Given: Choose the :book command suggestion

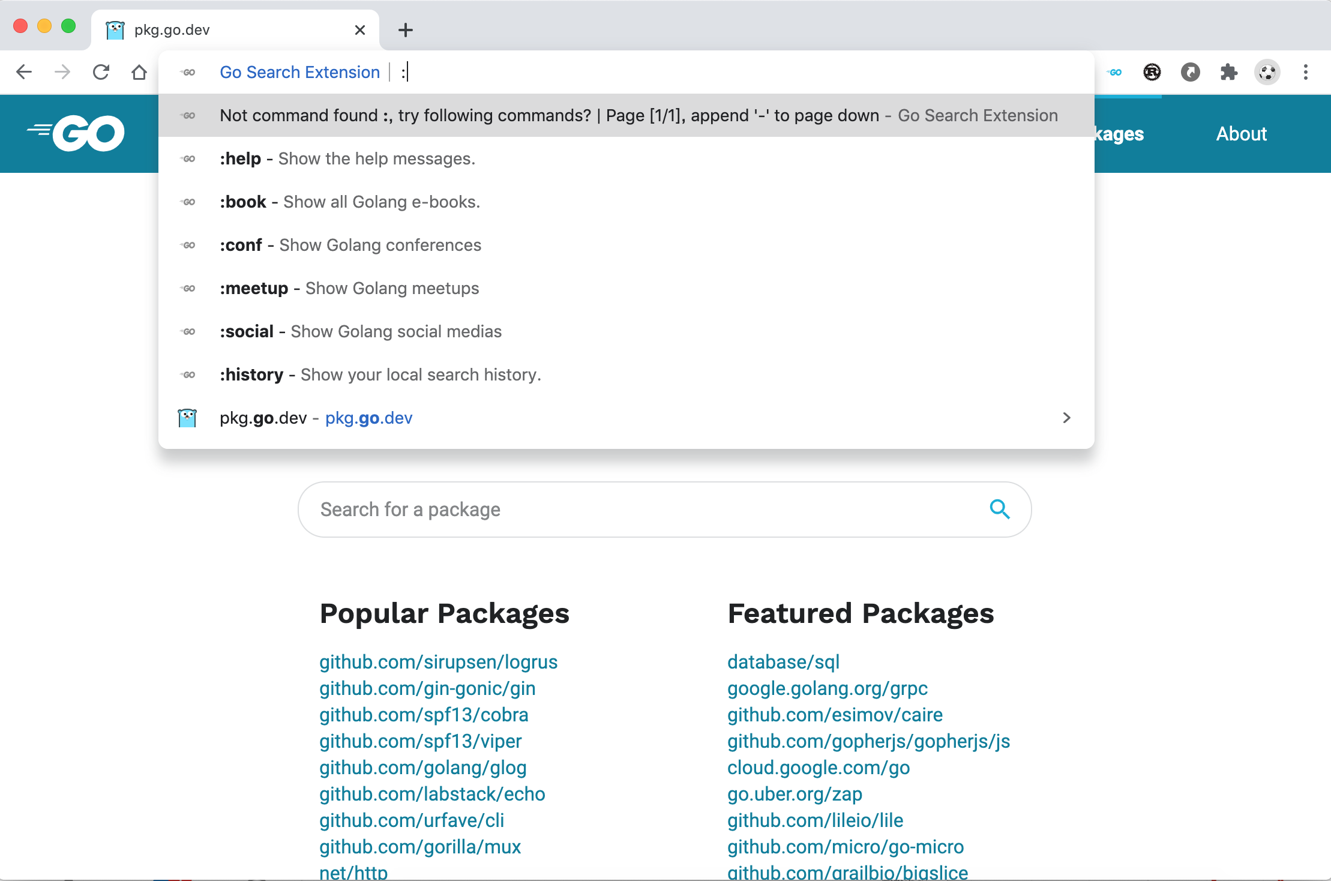Looking at the screenshot, I should [626, 202].
